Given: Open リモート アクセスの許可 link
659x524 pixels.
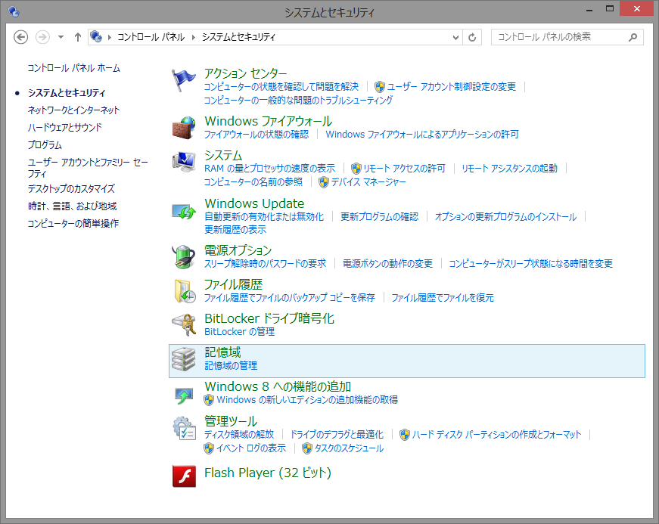Looking at the screenshot, I should pos(404,169).
